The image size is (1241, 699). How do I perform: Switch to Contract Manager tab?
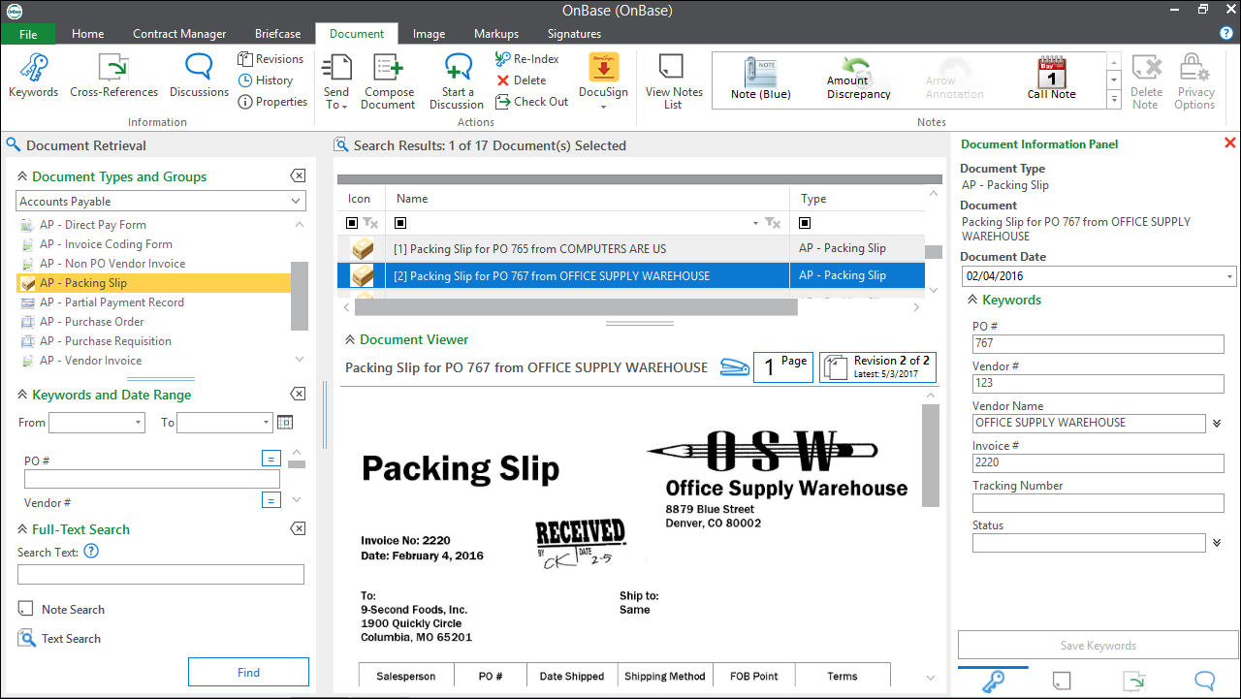pos(179,34)
